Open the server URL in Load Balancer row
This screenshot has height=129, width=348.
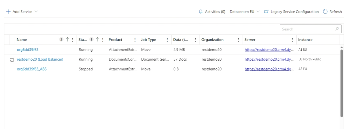[269, 59]
